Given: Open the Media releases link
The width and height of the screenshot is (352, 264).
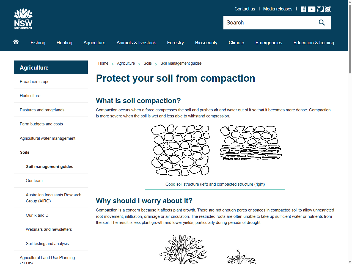Looking at the screenshot, I should (x=278, y=9).
